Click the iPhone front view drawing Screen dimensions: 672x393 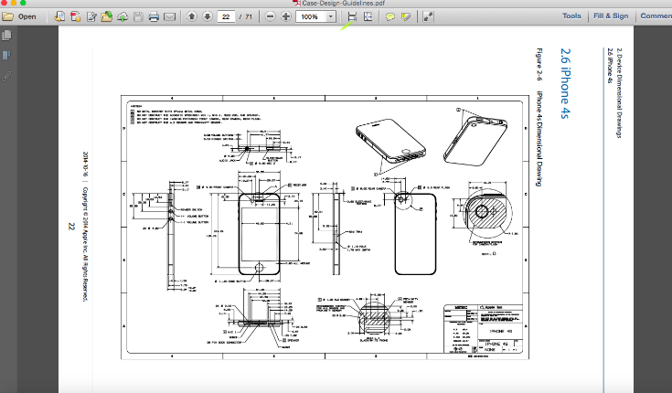point(260,234)
